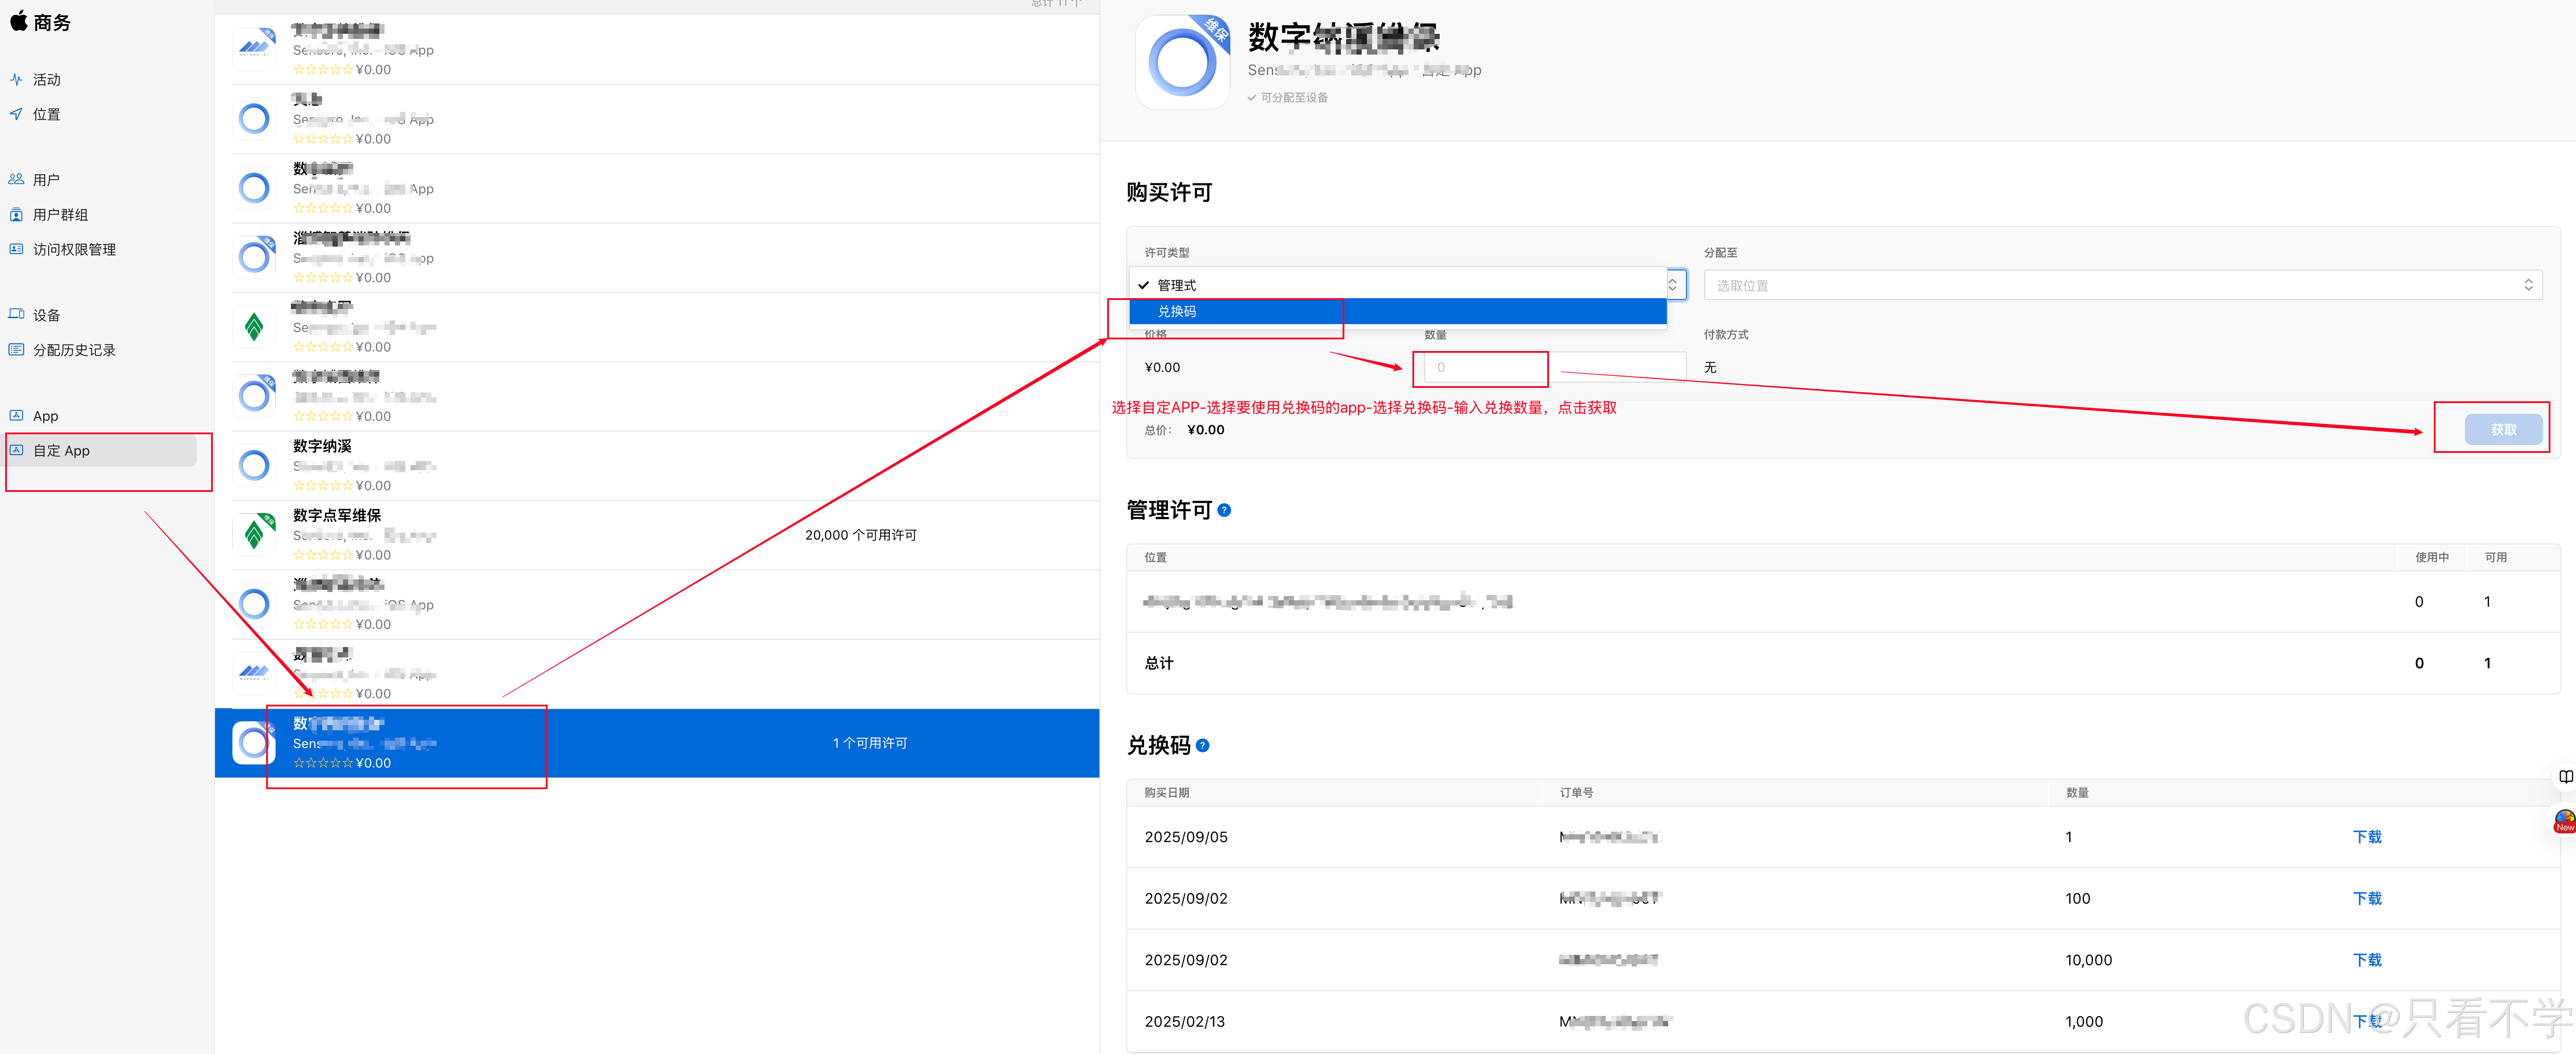
Task: Click the 2025/09/05 purchase date cell
Action: tap(1186, 837)
